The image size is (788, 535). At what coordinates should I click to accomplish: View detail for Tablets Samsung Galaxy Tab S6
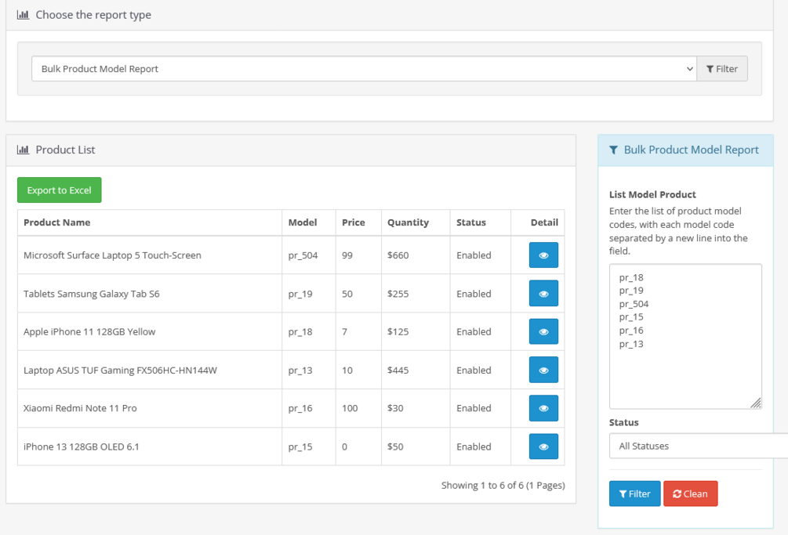543,294
